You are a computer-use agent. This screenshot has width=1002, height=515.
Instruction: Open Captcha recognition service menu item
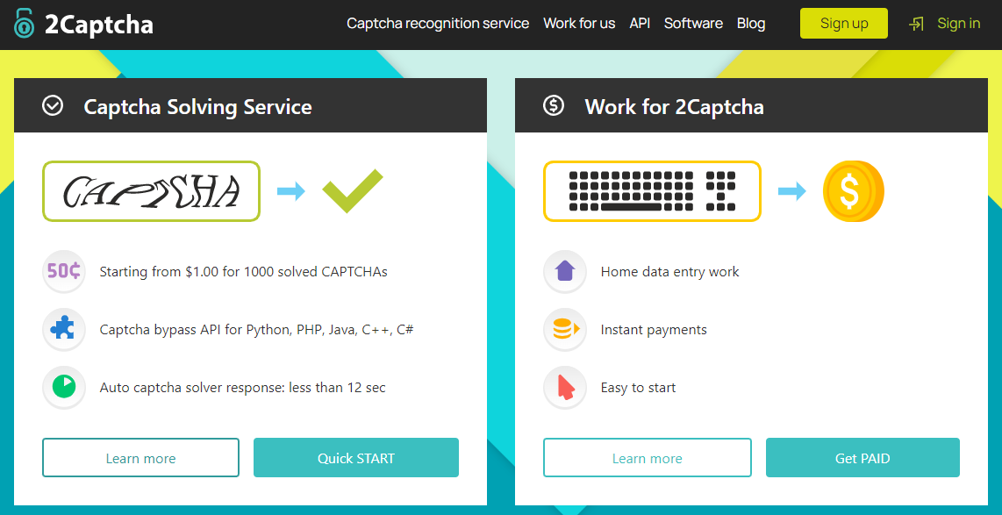438,24
